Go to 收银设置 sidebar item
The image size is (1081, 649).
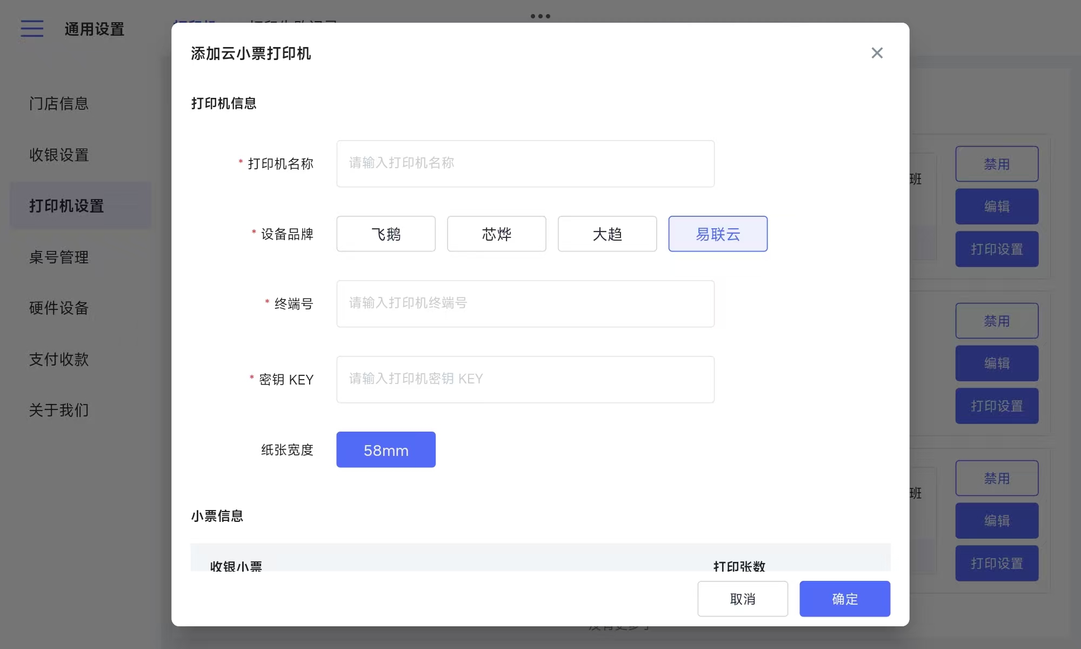pyautogui.click(x=59, y=155)
